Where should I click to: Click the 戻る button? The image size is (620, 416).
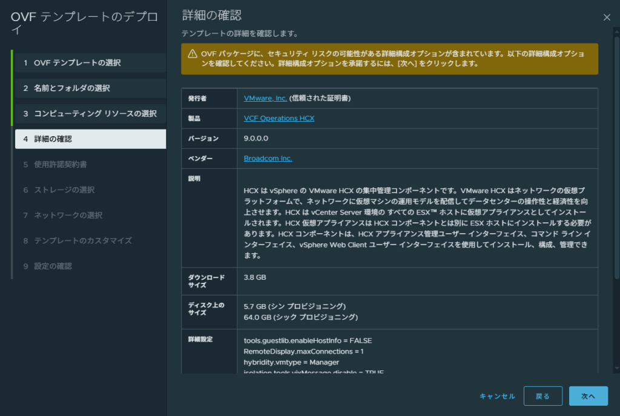tap(542, 396)
